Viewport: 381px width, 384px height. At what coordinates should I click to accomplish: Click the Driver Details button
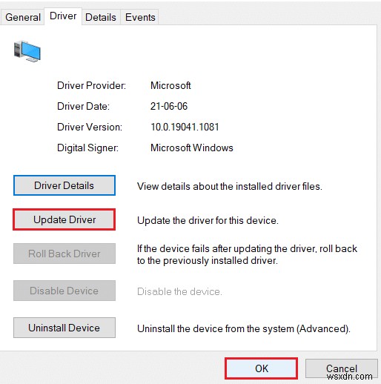tap(64, 185)
